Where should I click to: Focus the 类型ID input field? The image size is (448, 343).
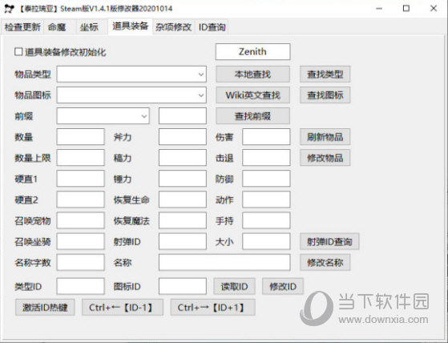coord(81,286)
